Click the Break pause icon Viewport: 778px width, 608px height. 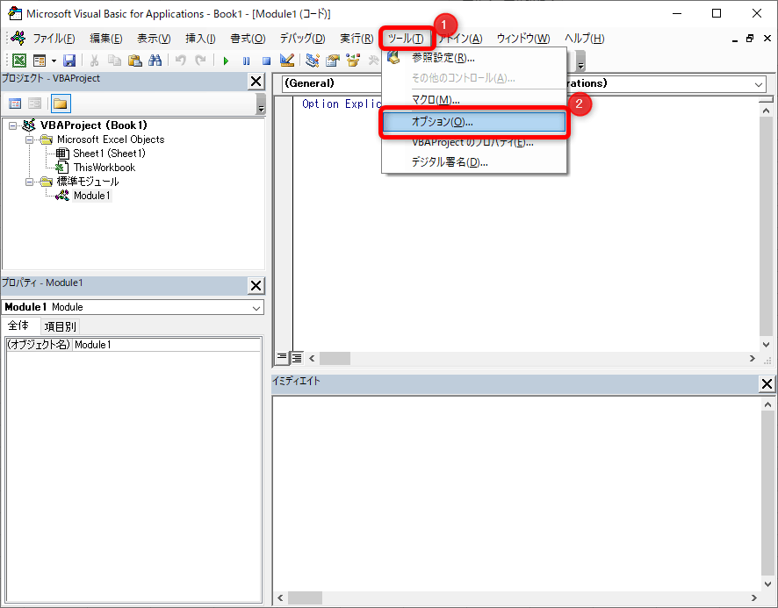point(246,61)
